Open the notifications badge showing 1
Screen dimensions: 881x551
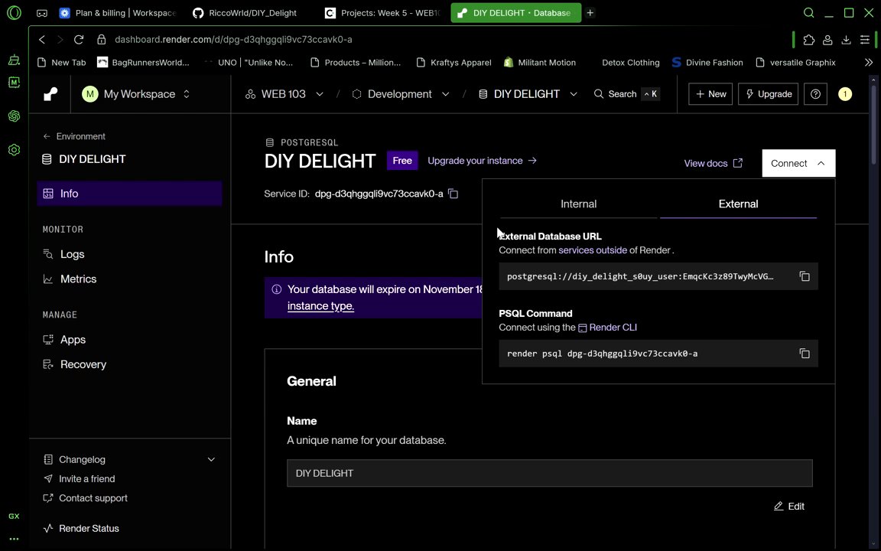point(845,94)
